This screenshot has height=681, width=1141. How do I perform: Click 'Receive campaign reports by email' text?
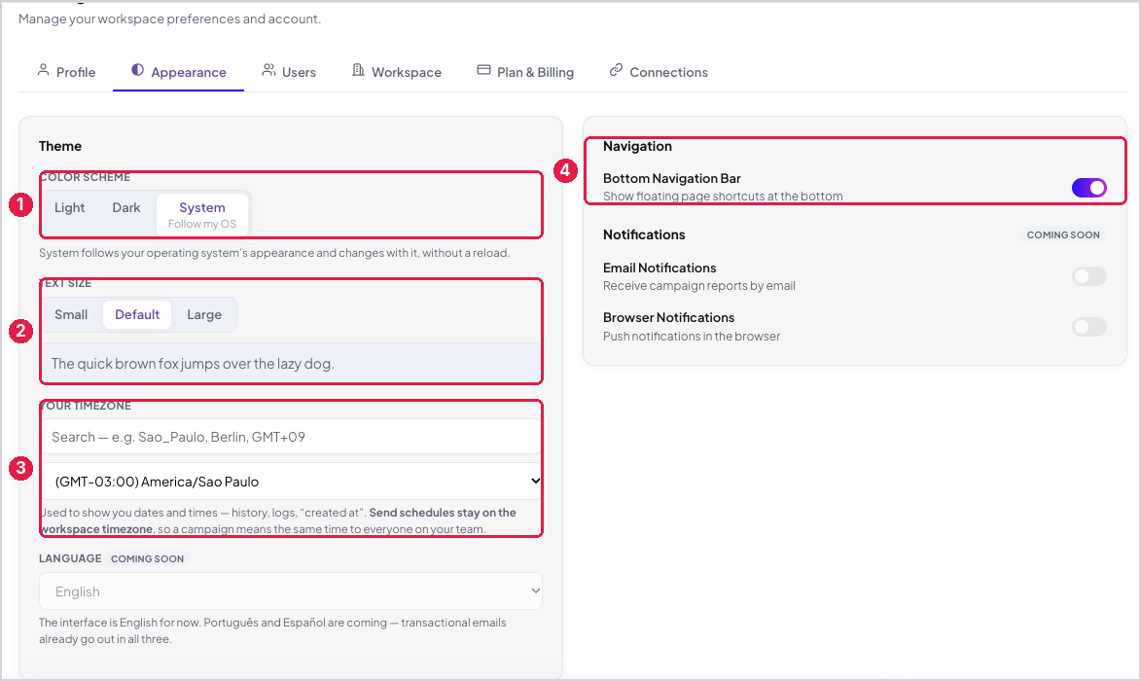699,286
